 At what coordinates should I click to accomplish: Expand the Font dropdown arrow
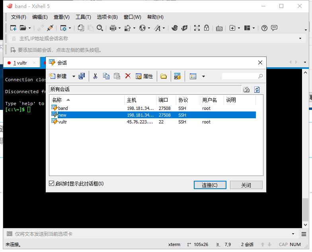pyautogui.click(x=164, y=28)
